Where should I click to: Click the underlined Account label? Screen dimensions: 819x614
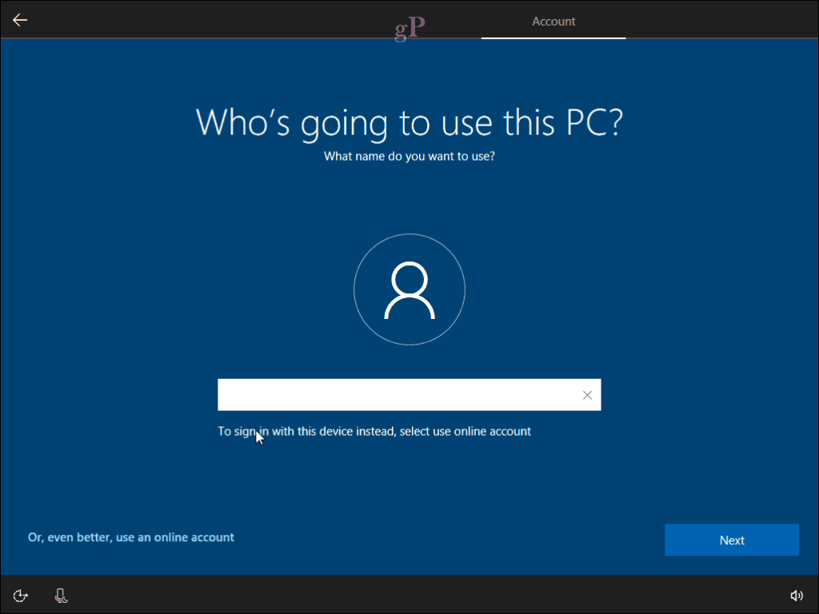coord(553,22)
